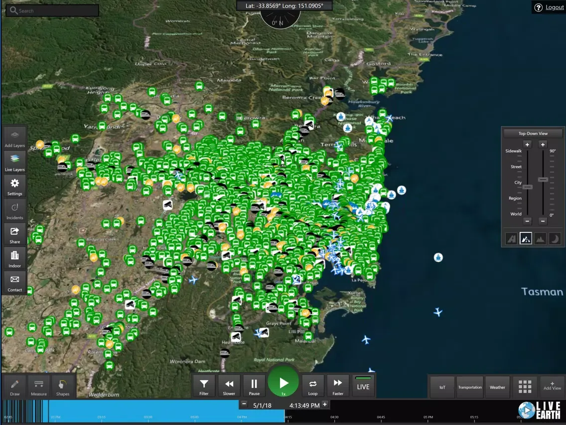Open Settings from the left sidebar
Screen dimensions: 566x425
point(14,186)
